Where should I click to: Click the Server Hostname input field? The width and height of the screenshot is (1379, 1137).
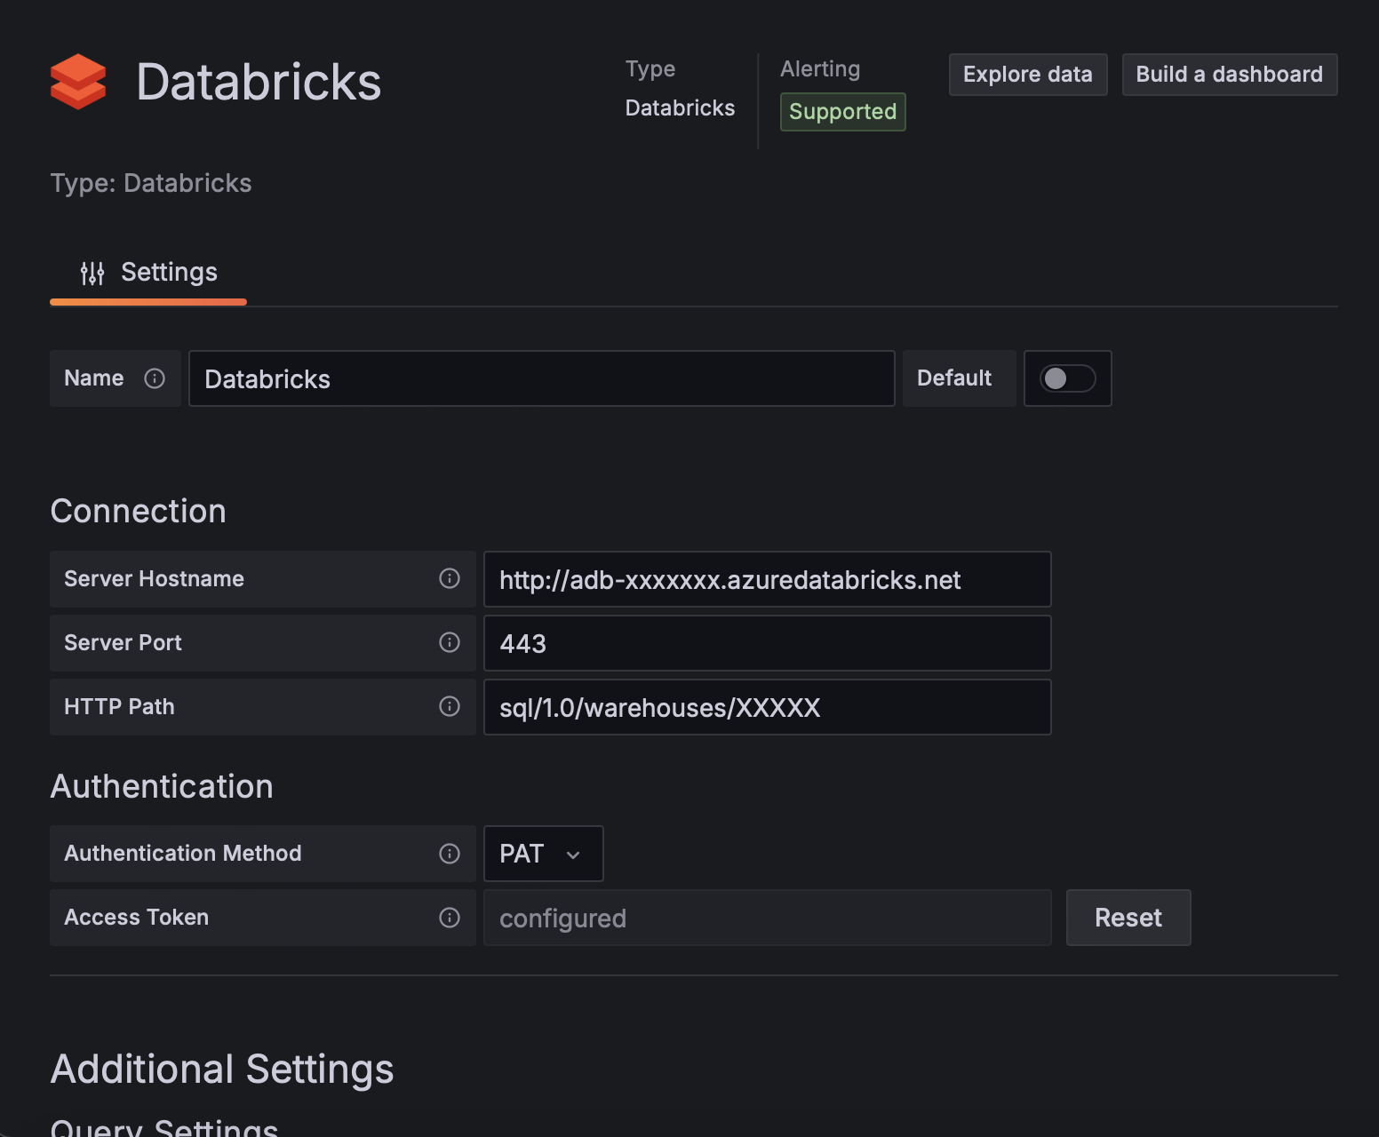click(767, 580)
